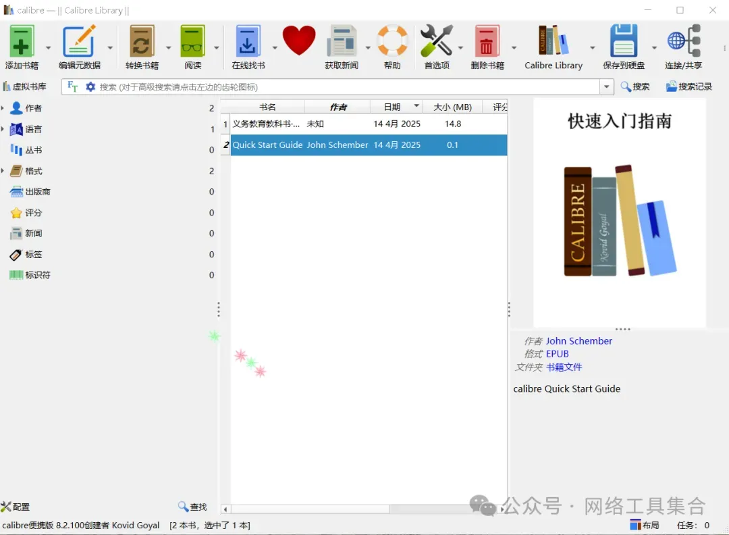Expand the 语言 (Languages) tree node
Viewport: 729px width, 535px height.
(3, 129)
